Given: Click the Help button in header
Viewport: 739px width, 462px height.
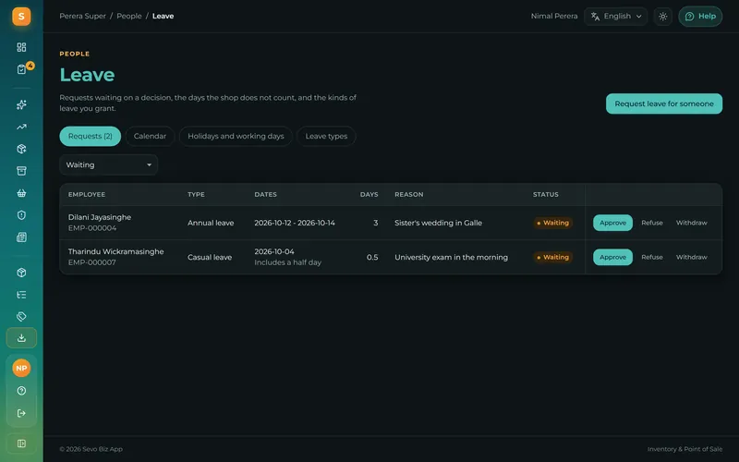Looking at the screenshot, I should (700, 17).
